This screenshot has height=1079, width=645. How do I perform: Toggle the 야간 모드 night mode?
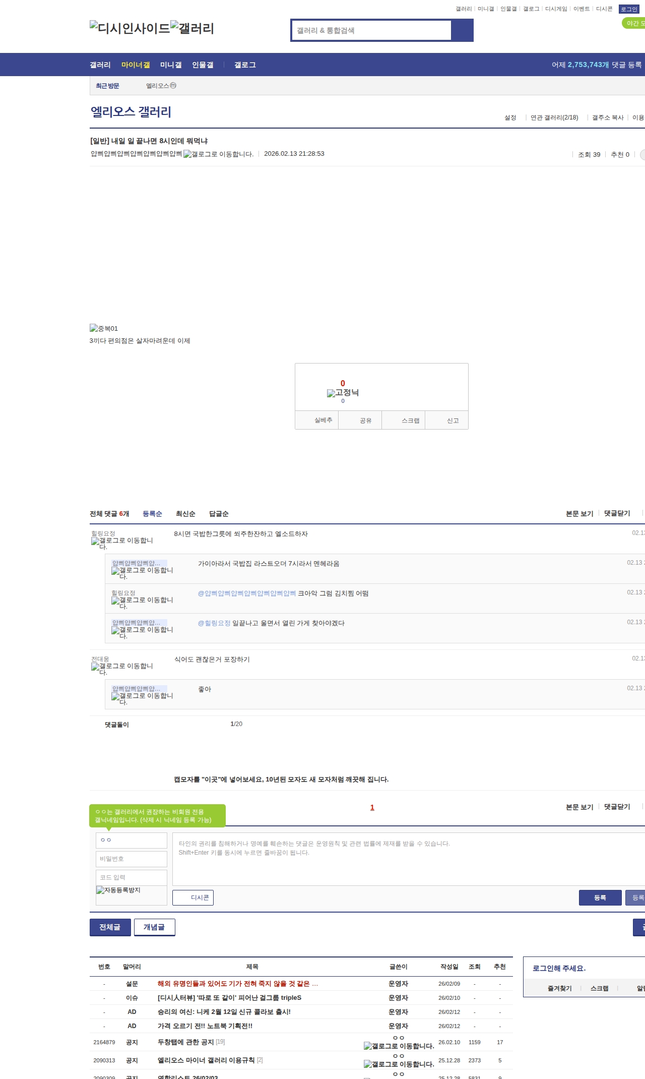634,23
